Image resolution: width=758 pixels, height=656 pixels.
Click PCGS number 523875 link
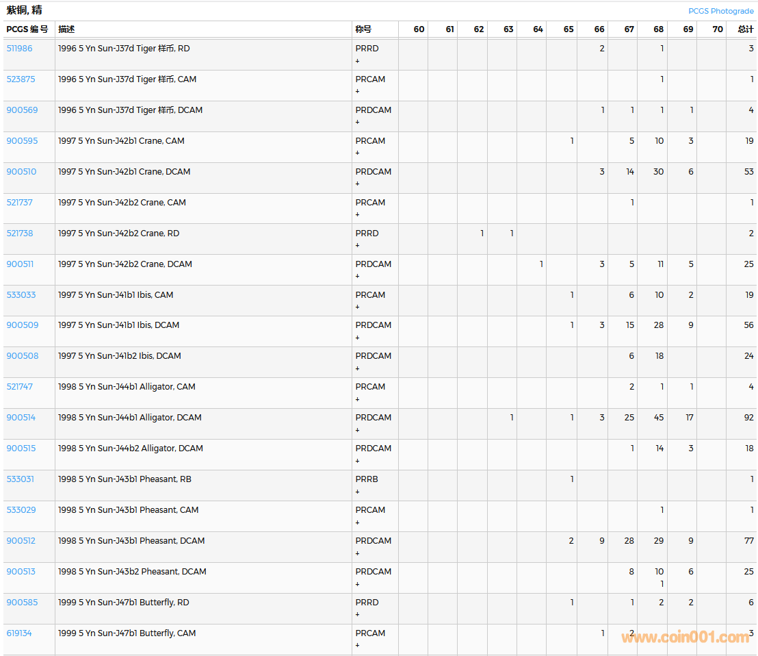tap(21, 79)
